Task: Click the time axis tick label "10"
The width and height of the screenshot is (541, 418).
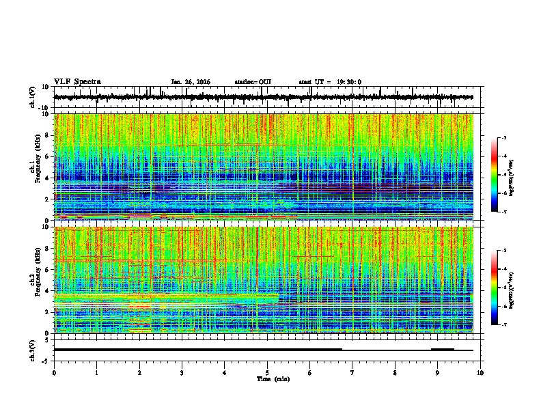Action: pos(480,373)
